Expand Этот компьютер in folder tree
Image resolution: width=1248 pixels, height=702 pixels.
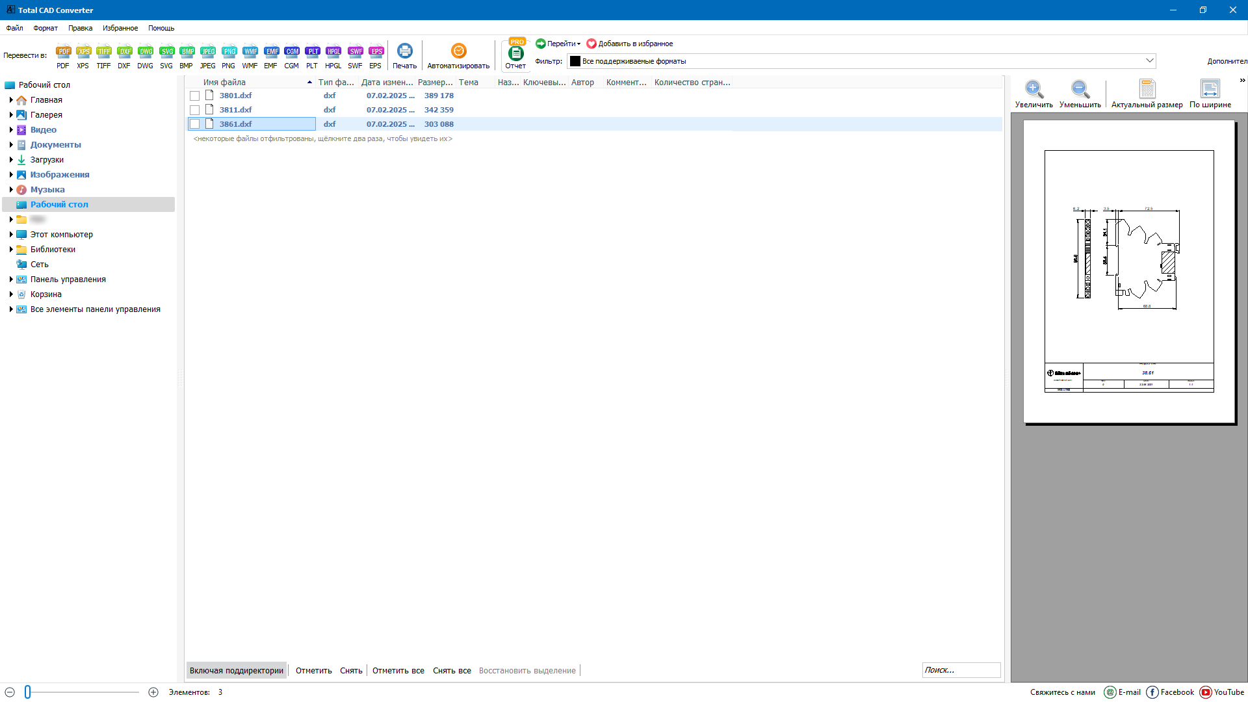pos(11,235)
